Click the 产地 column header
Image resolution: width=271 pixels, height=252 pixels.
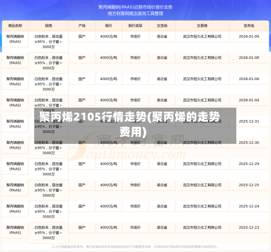coord(82,26)
